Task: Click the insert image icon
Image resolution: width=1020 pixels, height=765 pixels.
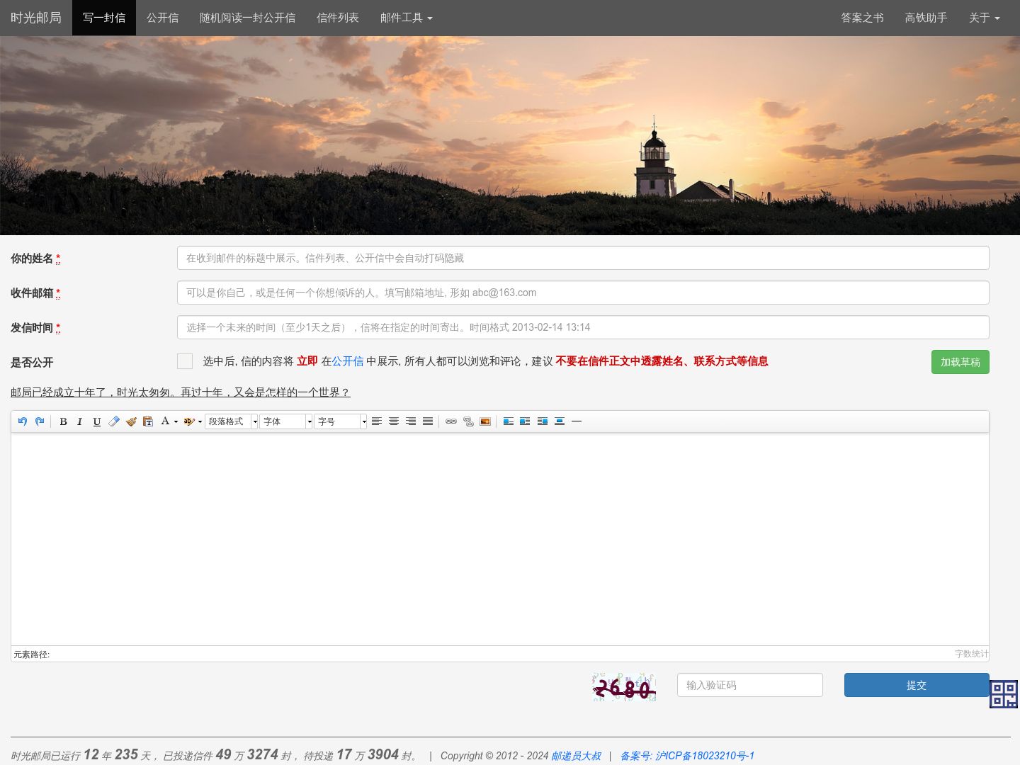Action: [485, 421]
